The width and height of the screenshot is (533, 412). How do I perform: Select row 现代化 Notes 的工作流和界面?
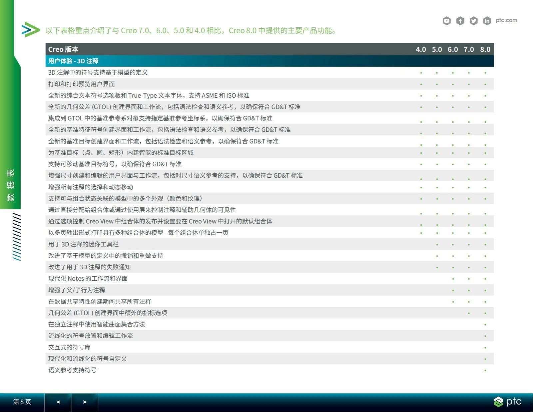point(269,278)
